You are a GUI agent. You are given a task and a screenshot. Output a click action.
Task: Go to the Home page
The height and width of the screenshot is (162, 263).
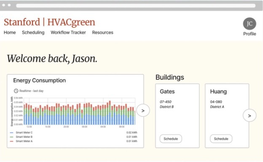tap(10, 32)
